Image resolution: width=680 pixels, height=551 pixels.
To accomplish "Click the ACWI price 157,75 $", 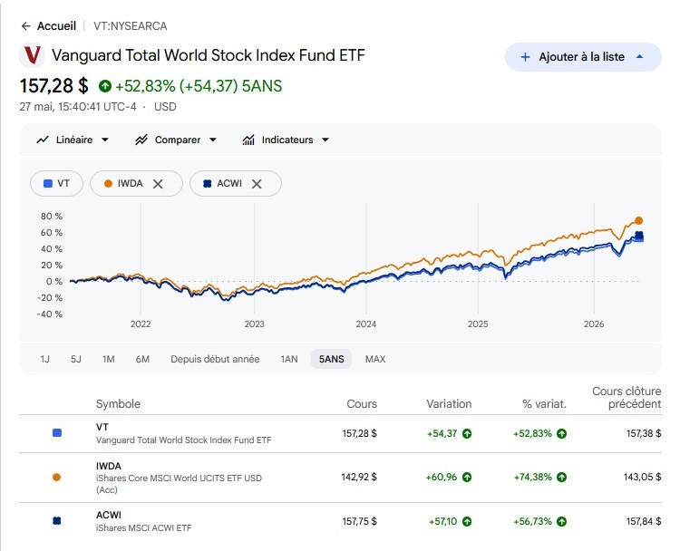I will click(x=360, y=521).
